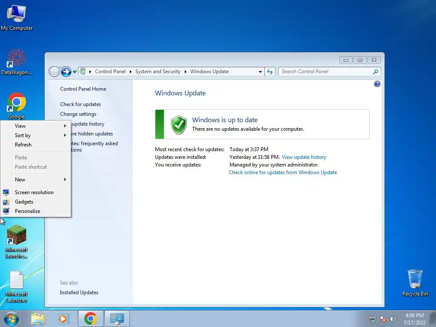This screenshot has height=327, width=436.
Task: Click Control Panel breadcrumb
Action: [110, 72]
